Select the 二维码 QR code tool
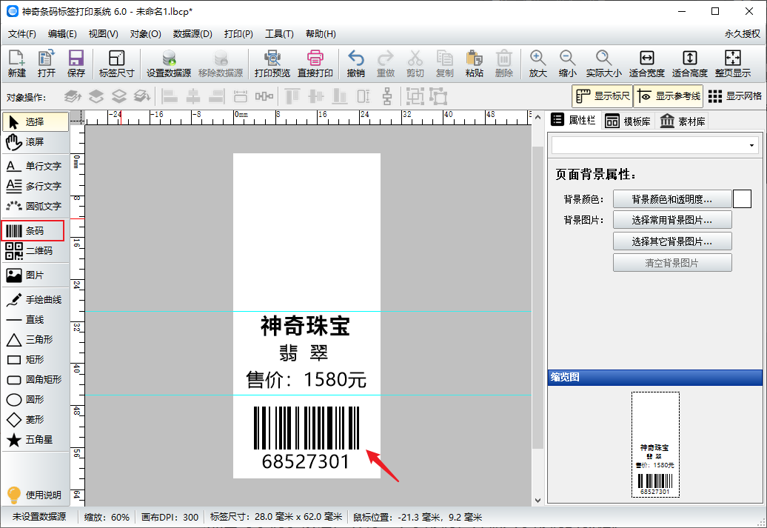 [x=36, y=251]
